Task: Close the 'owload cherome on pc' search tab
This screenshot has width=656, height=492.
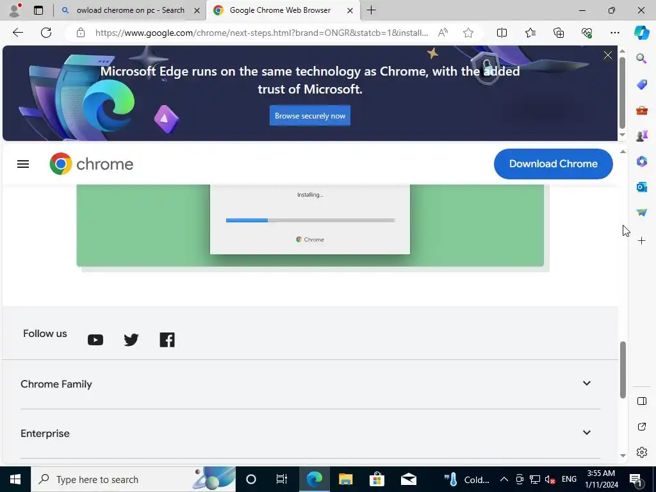Action: tap(197, 10)
